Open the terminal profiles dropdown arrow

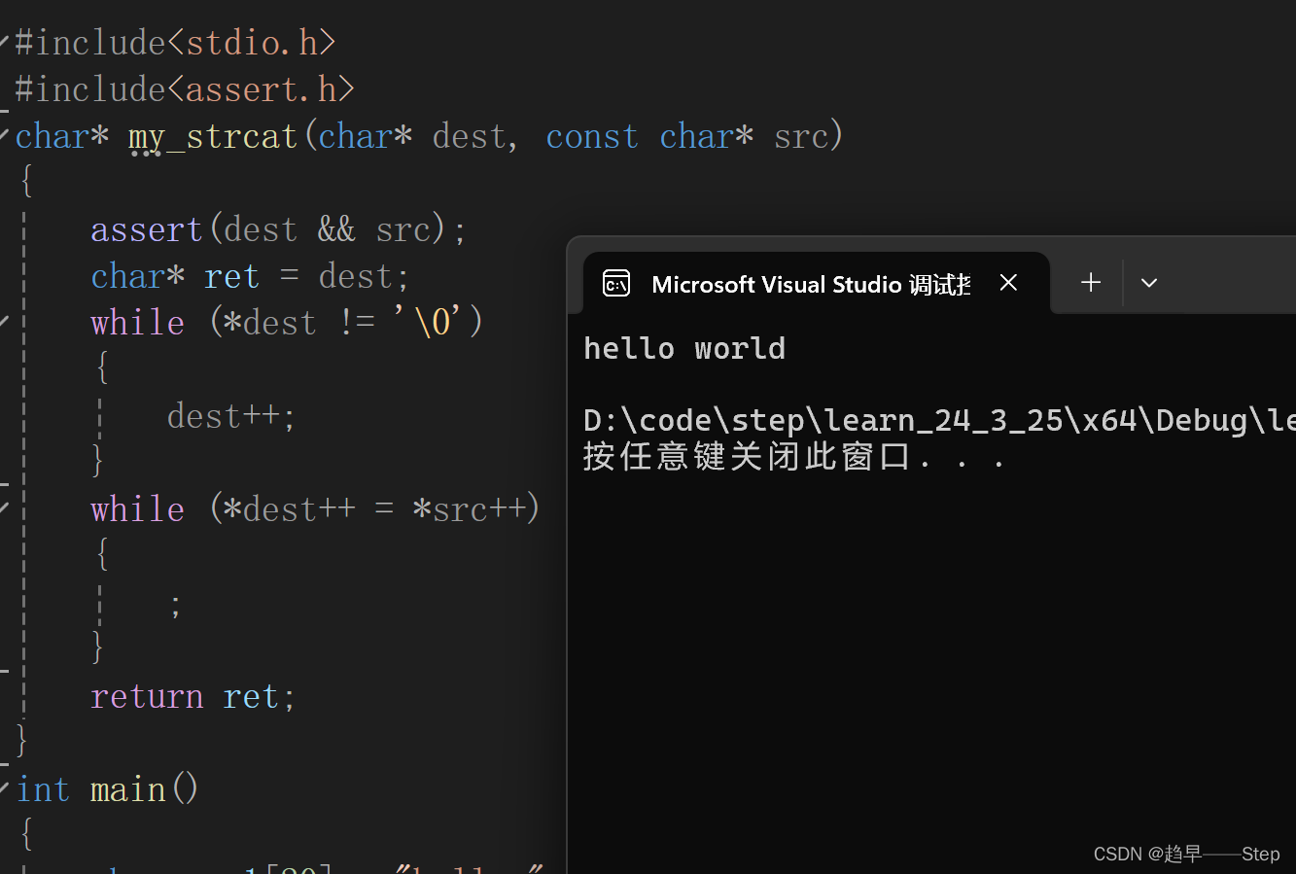click(1149, 283)
